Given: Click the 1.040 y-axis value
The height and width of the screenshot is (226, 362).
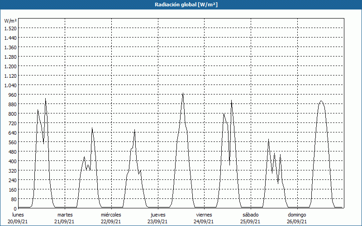Looking at the screenshot, I should [10, 85].
